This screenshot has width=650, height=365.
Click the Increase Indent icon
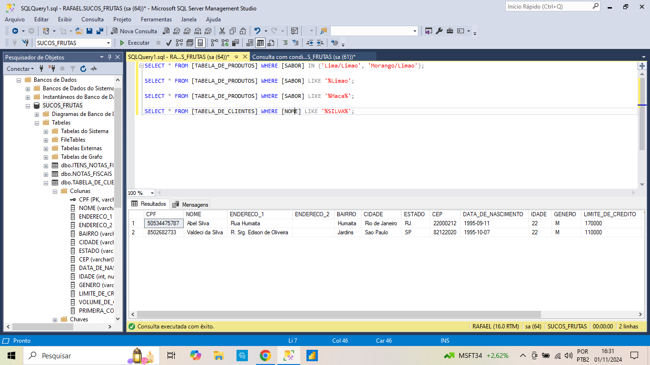(x=320, y=43)
